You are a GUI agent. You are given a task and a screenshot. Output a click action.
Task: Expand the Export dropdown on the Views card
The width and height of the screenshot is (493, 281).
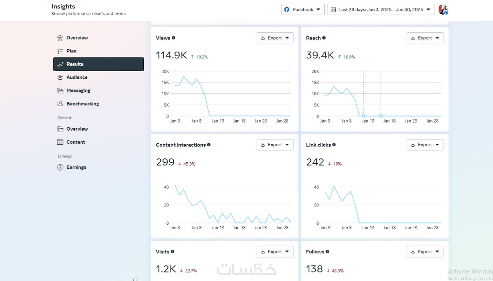275,38
